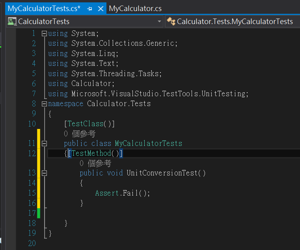Close the MyCalculatorTests.cs tab
The height and width of the screenshot is (250, 300).
[x=101, y=9]
